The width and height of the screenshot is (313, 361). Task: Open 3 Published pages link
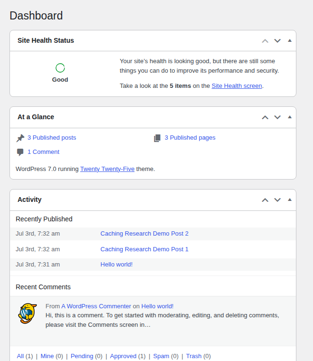tap(190, 138)
